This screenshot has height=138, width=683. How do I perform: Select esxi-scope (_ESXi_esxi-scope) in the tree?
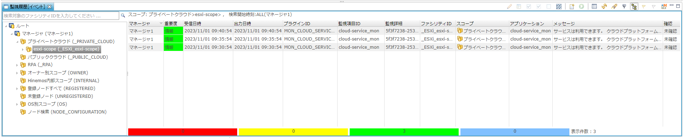tap(67, 49)
